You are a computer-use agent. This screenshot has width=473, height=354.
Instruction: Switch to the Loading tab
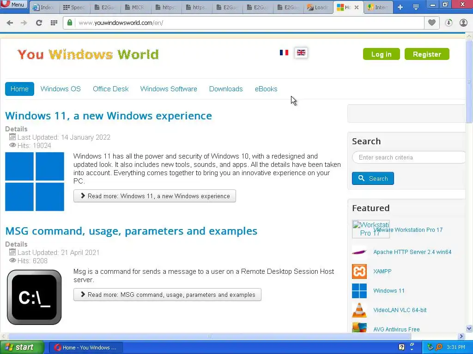(x=318, y=7)
